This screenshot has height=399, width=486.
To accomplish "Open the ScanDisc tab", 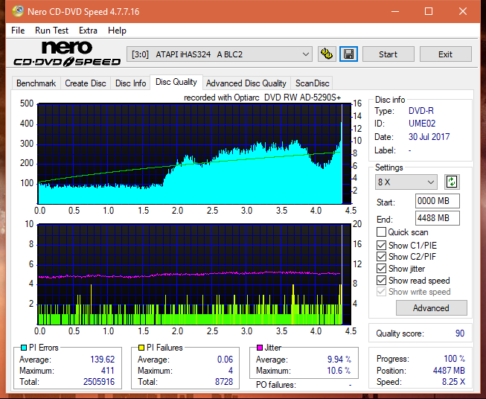I will 312,83.
